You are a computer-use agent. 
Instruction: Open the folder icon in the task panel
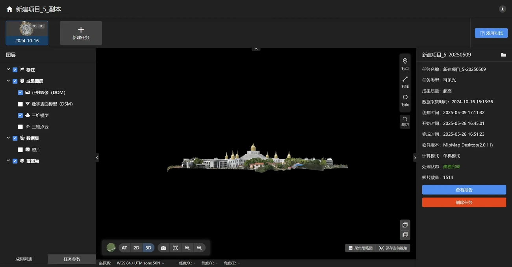pos(503,55)
